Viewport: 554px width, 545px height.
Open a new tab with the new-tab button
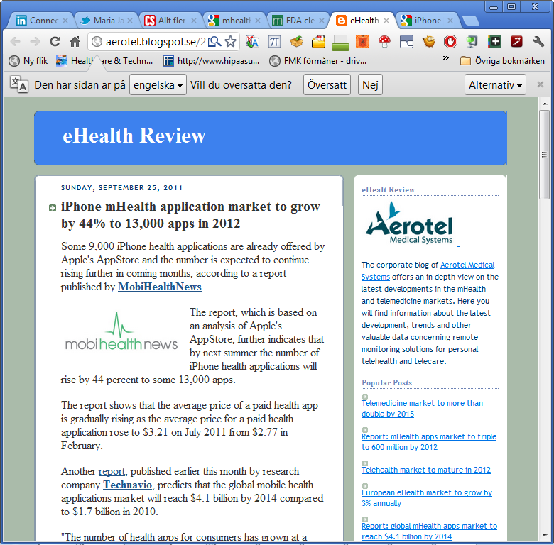point(471,21)
